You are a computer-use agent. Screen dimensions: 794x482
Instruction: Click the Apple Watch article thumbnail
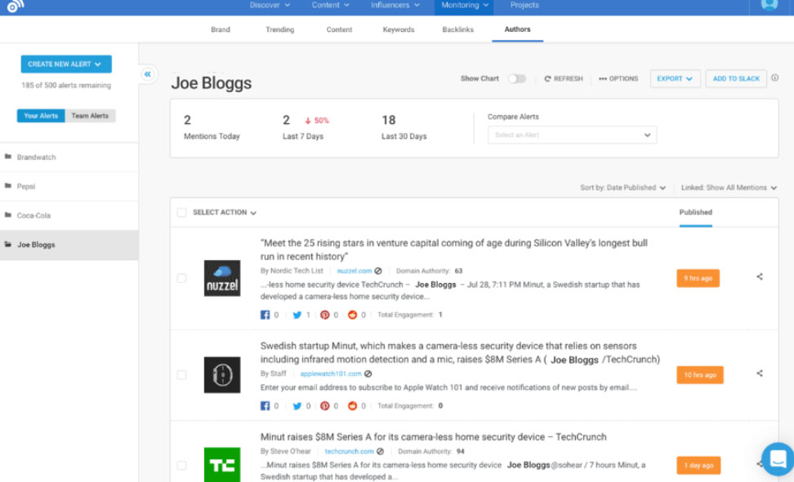coord(222,375)
